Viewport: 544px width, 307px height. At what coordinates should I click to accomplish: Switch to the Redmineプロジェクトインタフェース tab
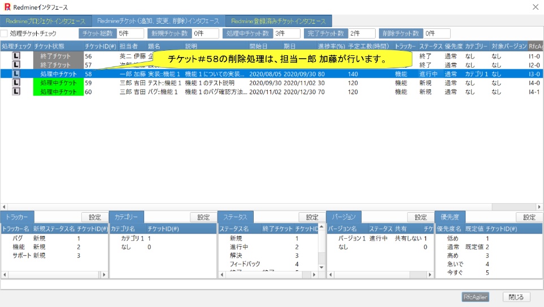45,21
